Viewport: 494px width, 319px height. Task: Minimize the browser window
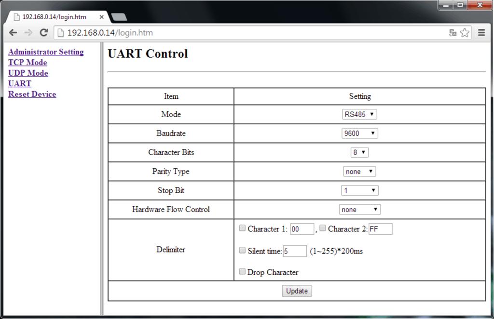click(x=445, y=5)
